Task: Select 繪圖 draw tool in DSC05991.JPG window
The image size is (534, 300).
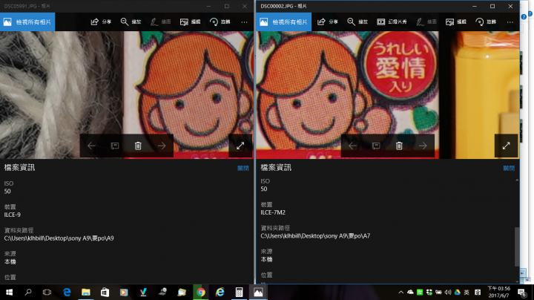Action: pyautogui.click(x=160, y=22)
